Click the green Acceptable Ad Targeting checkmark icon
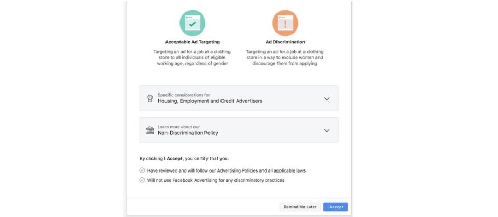498x217 pixels. 192,23
